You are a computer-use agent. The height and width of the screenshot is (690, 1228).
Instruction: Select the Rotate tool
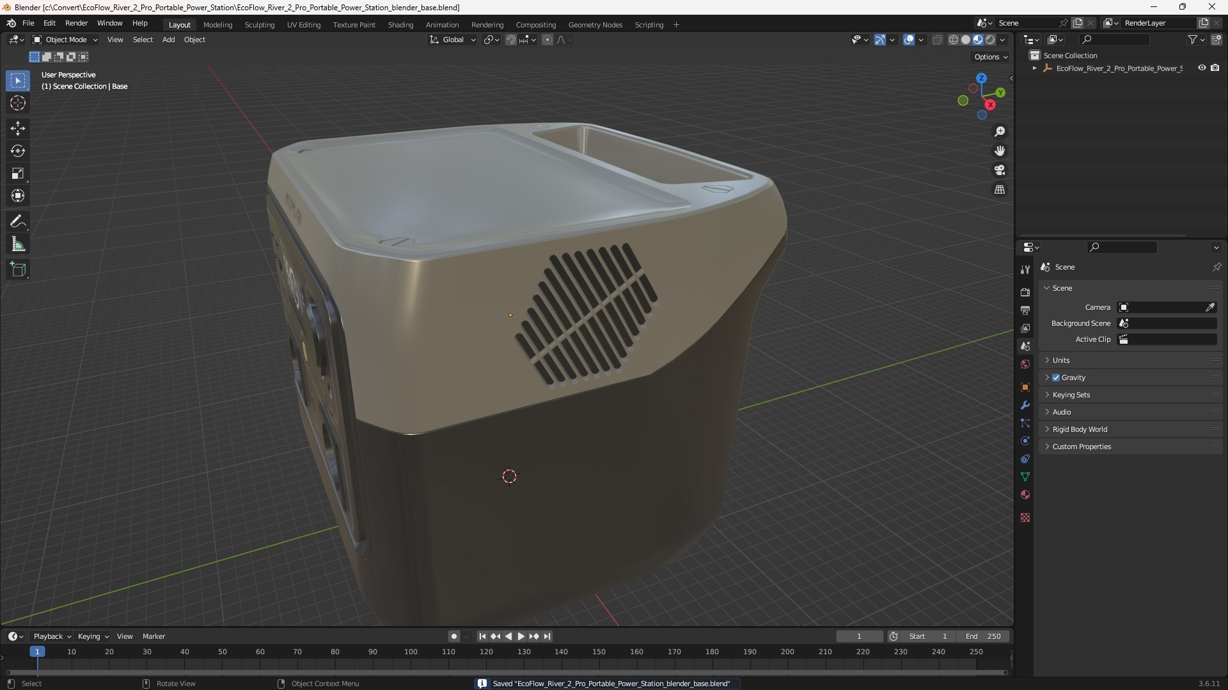[x=18, y=151]
